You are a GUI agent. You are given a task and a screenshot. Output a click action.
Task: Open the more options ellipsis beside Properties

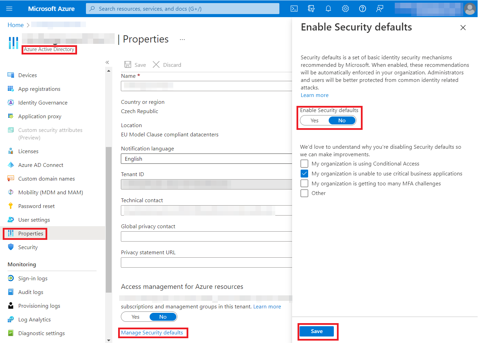point(182,40)
